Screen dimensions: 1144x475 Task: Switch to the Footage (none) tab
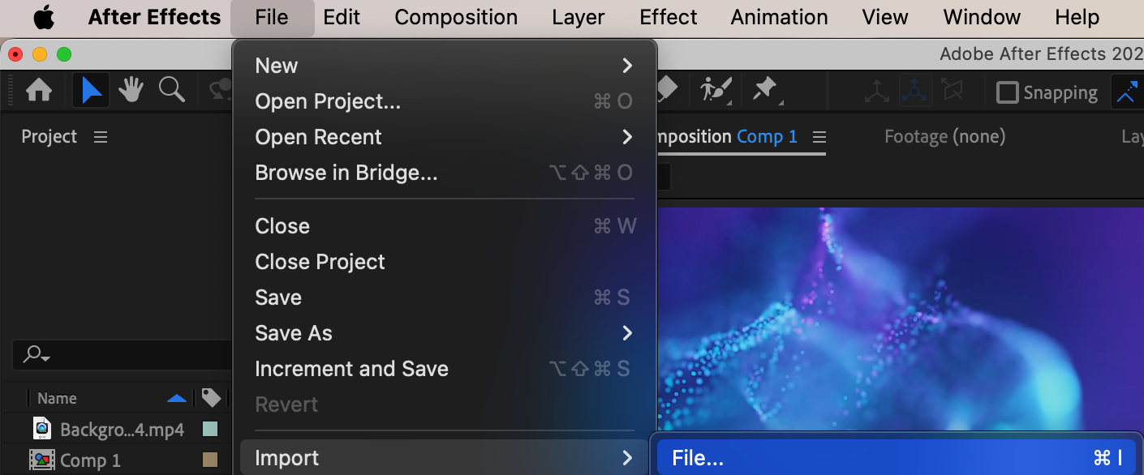(x=944, y=137)
